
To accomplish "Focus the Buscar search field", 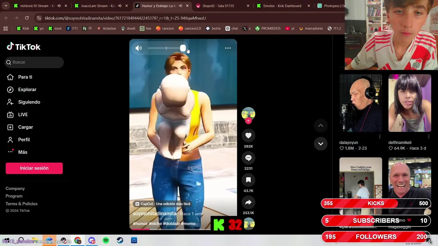I will [35, 62].
